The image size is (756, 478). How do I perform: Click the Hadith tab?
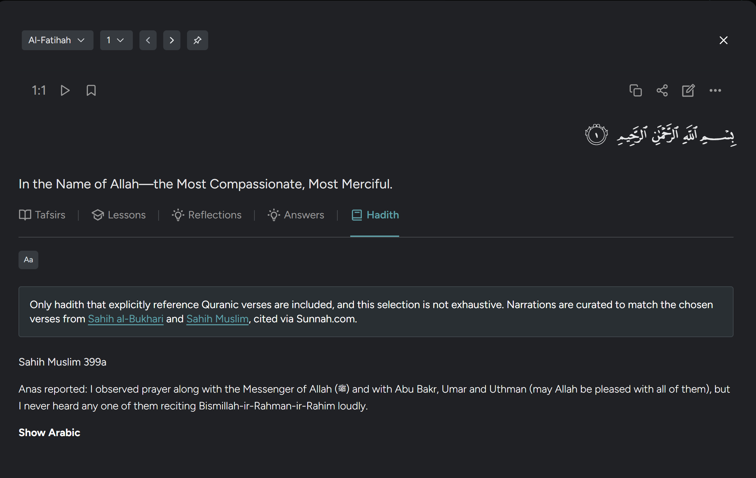coord(375,215)
